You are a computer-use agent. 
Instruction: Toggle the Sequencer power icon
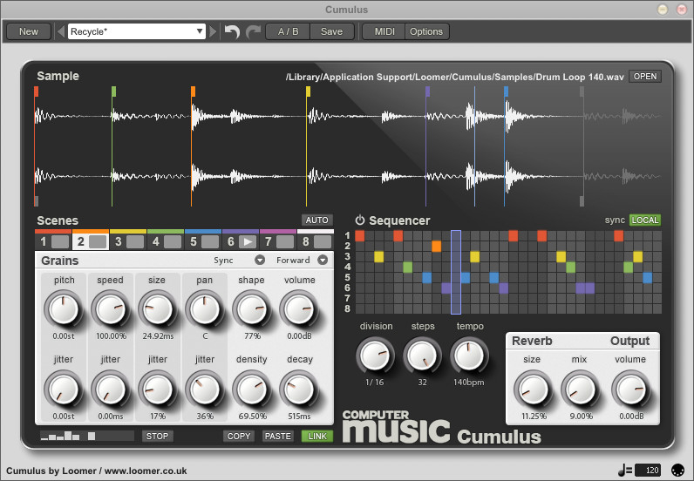coord(359,220)
